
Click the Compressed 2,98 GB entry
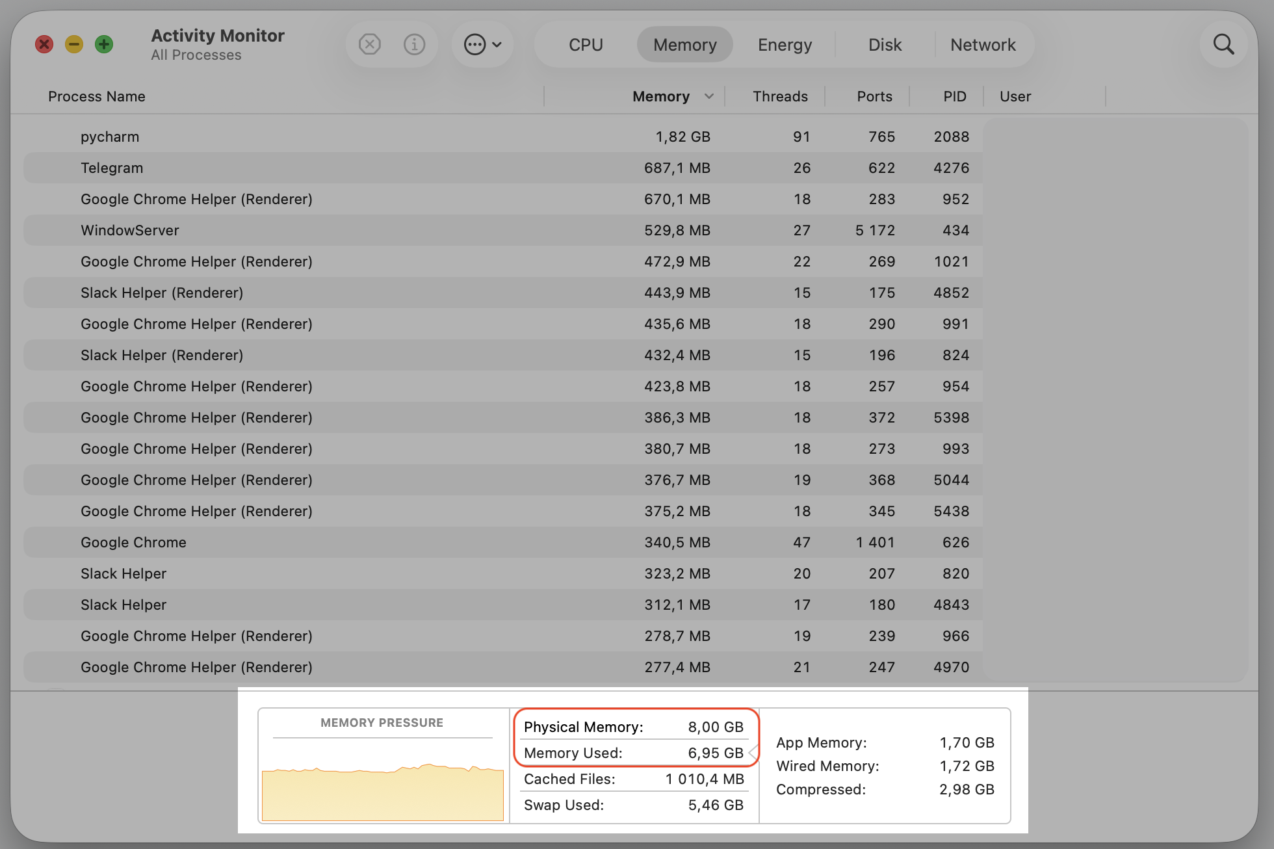click(x=885, y=789)
